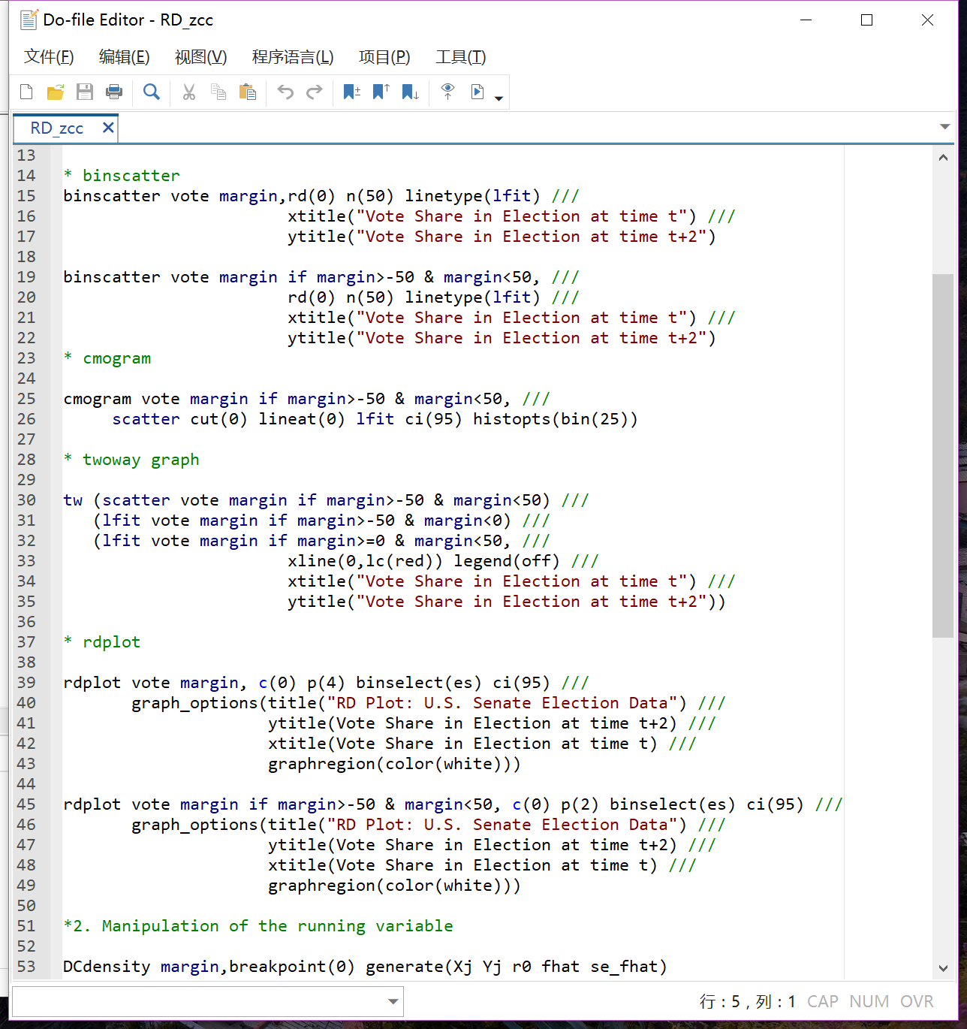Toggle bookmark on the current line
Viewport: 967px width, 1029px height.
pos(351,92)
